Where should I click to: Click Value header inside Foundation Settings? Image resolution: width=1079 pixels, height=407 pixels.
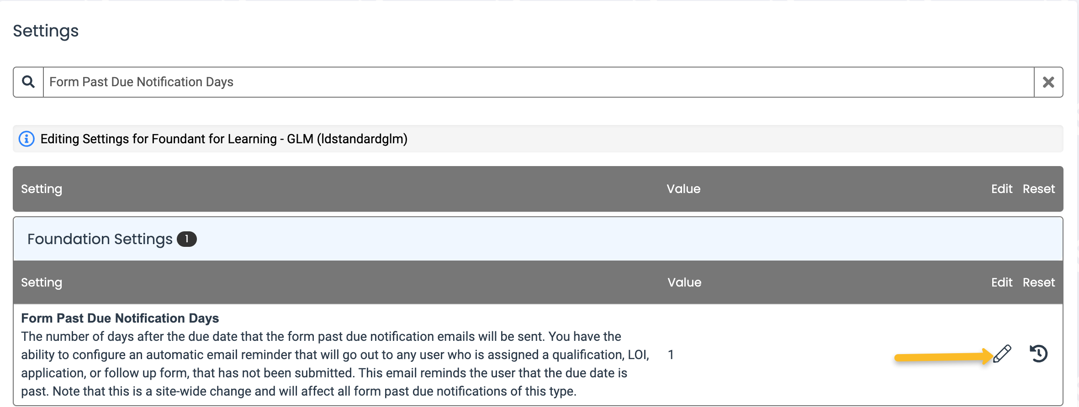pos(684,282)
